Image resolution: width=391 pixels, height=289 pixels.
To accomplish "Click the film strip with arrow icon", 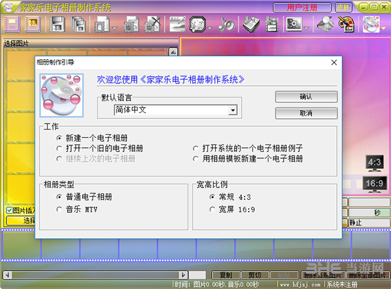I will 271,24.
